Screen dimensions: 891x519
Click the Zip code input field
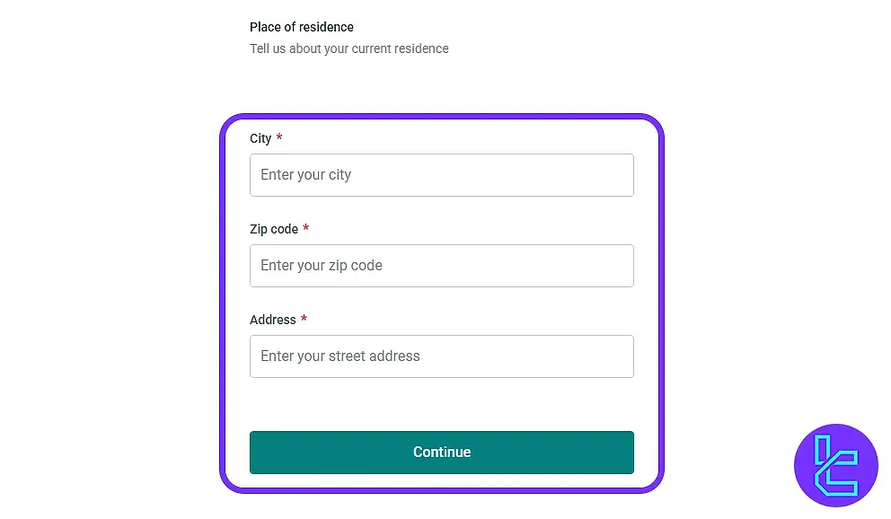[x=441, y=266]
